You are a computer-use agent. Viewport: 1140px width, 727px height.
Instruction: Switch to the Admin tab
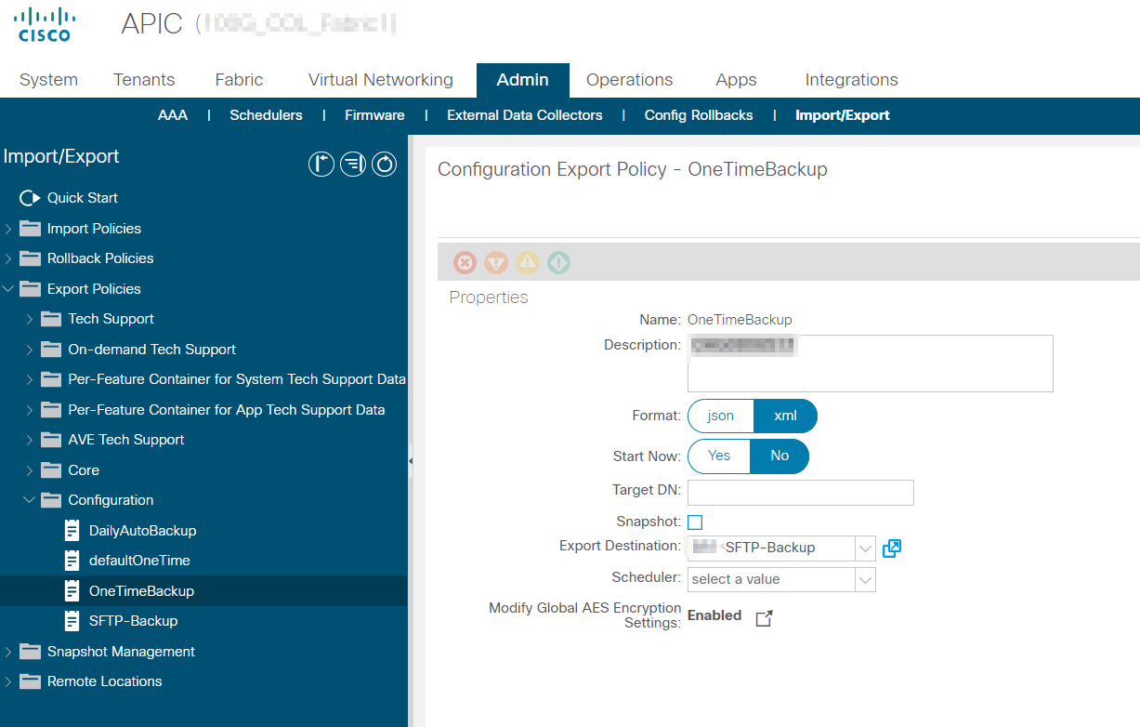click(523, 80)
